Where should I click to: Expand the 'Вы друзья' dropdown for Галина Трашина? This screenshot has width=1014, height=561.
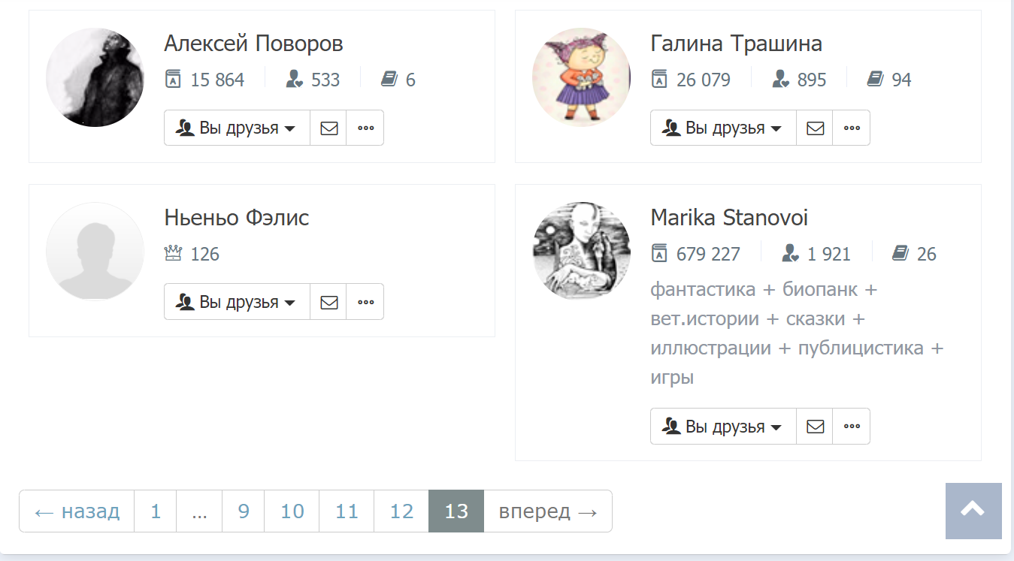[723, 128]
